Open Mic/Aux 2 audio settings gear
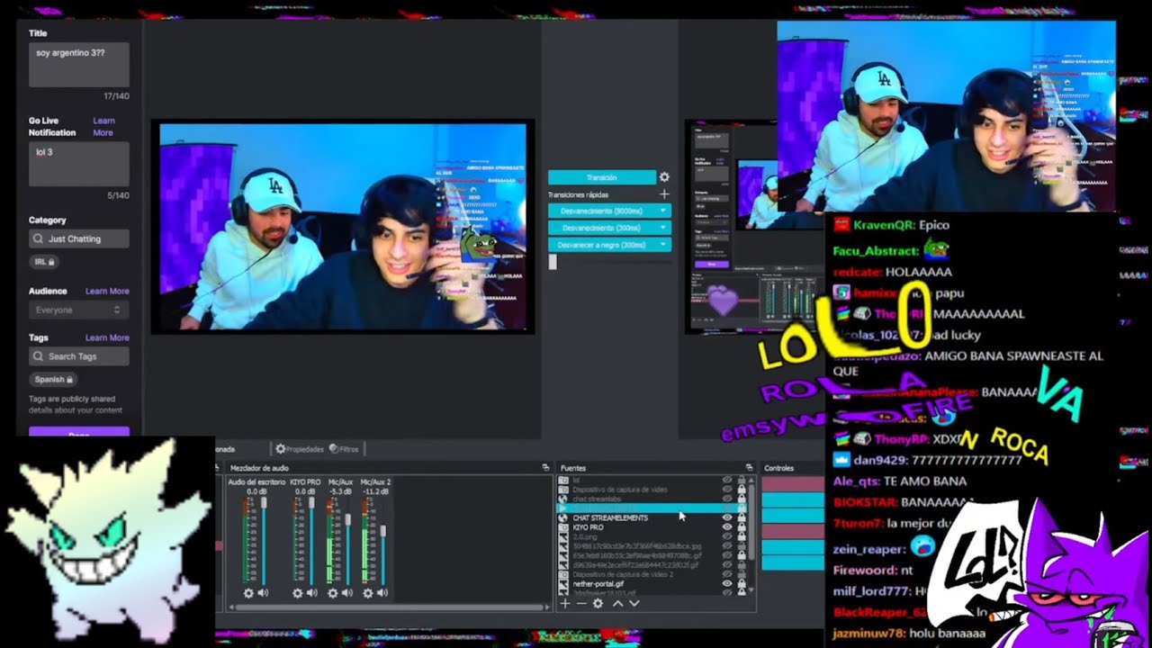1152x648 pixels. (368, 593)
